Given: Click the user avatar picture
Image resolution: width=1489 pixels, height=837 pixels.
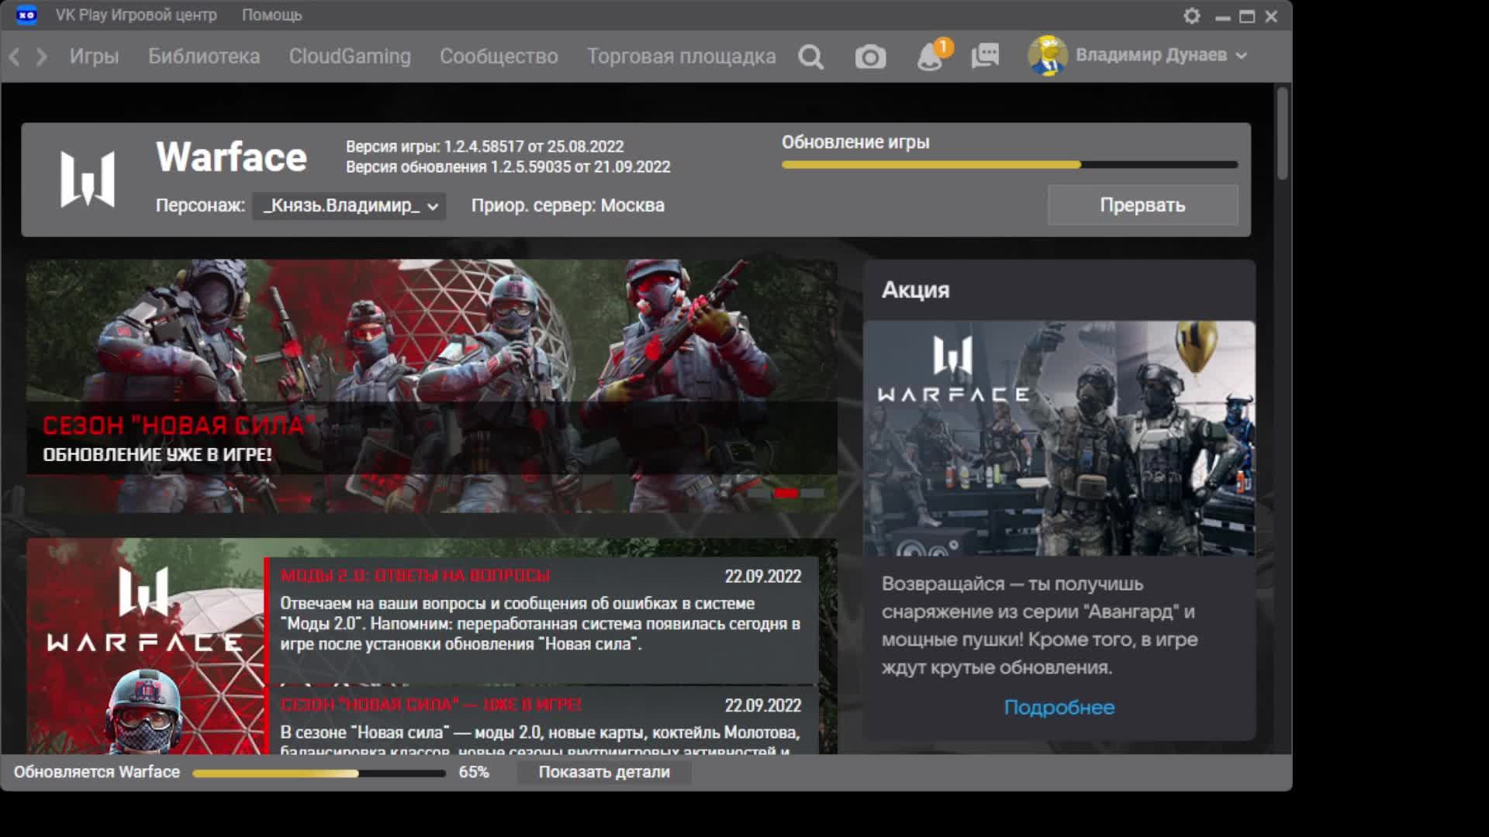Looking at the screenshot, I should [x=1047, y=56].
